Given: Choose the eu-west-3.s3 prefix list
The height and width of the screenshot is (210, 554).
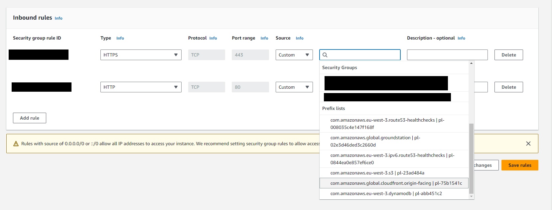Looking at the screenshot, I should [x=377, y=173].
